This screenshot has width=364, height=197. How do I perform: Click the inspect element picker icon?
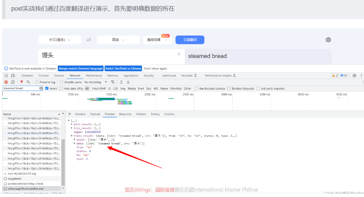click(x=6, y=76)
